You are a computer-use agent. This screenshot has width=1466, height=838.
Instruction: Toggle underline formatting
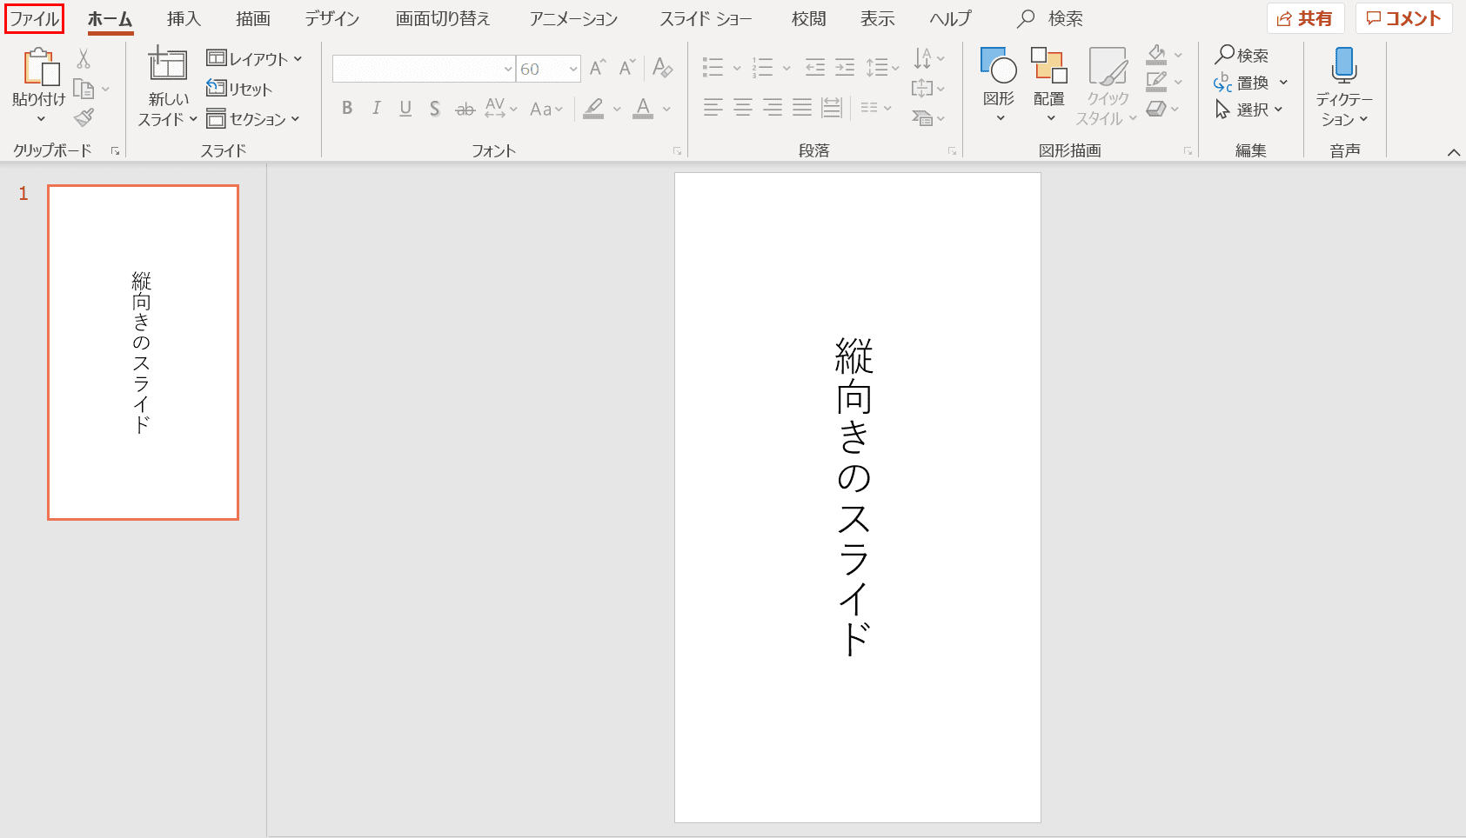(405, 108)
